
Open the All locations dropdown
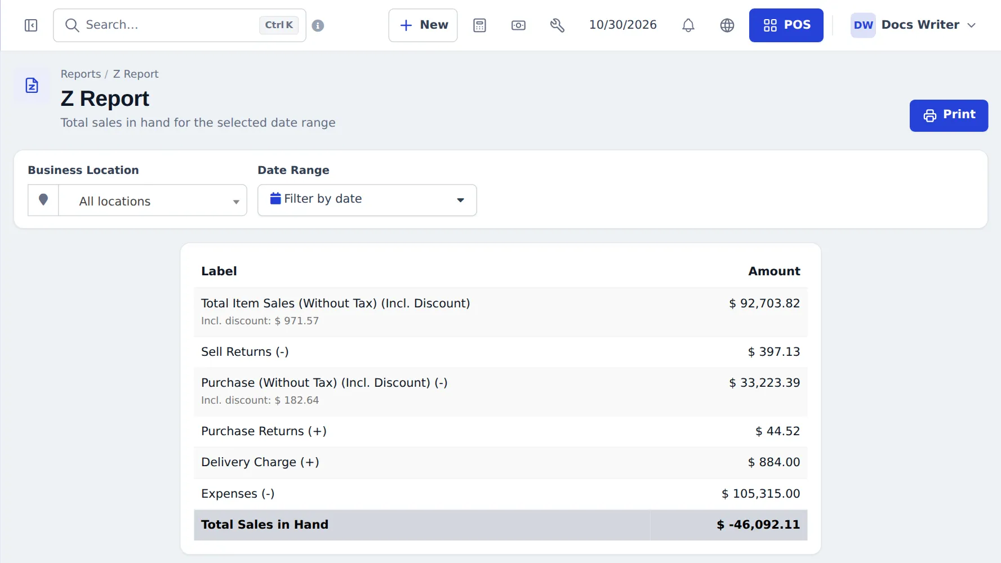click(153, 200)
